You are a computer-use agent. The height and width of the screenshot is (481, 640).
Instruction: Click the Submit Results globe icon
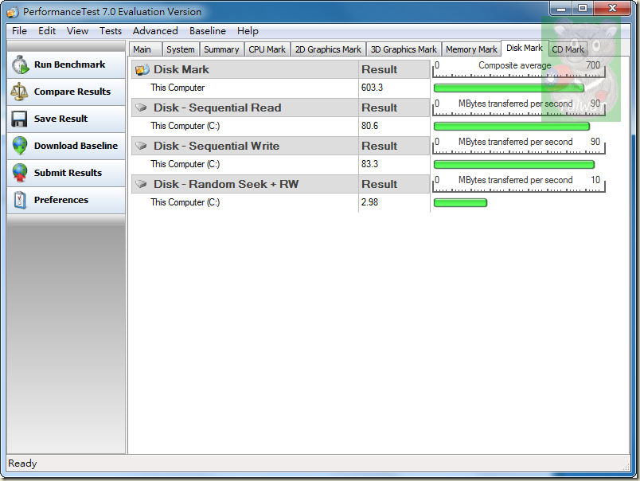[20, 173]
